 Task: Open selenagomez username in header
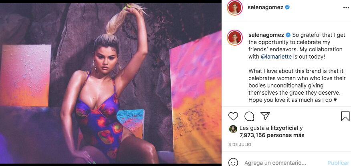pos(266,7)
